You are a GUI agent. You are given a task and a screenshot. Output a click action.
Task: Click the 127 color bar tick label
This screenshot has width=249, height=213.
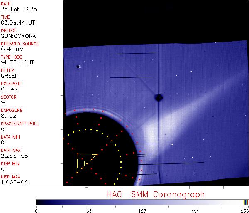coord(142,211)
